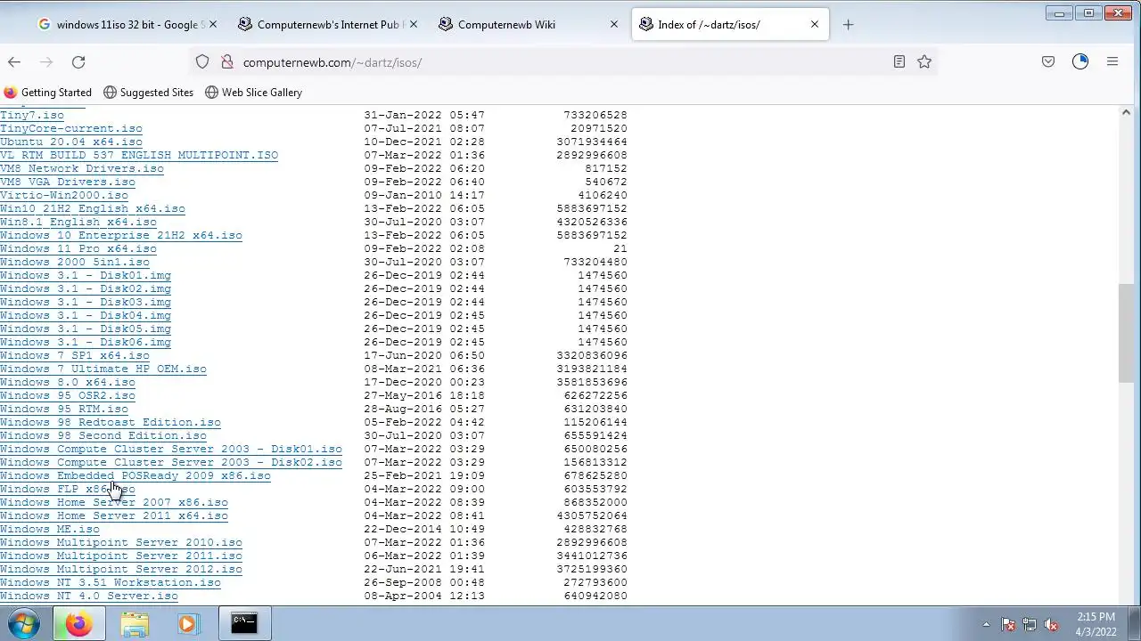The width and height of the screenshot is (1141, 641).
Task: Open the Windows Start menu
Action: (24, 624)
